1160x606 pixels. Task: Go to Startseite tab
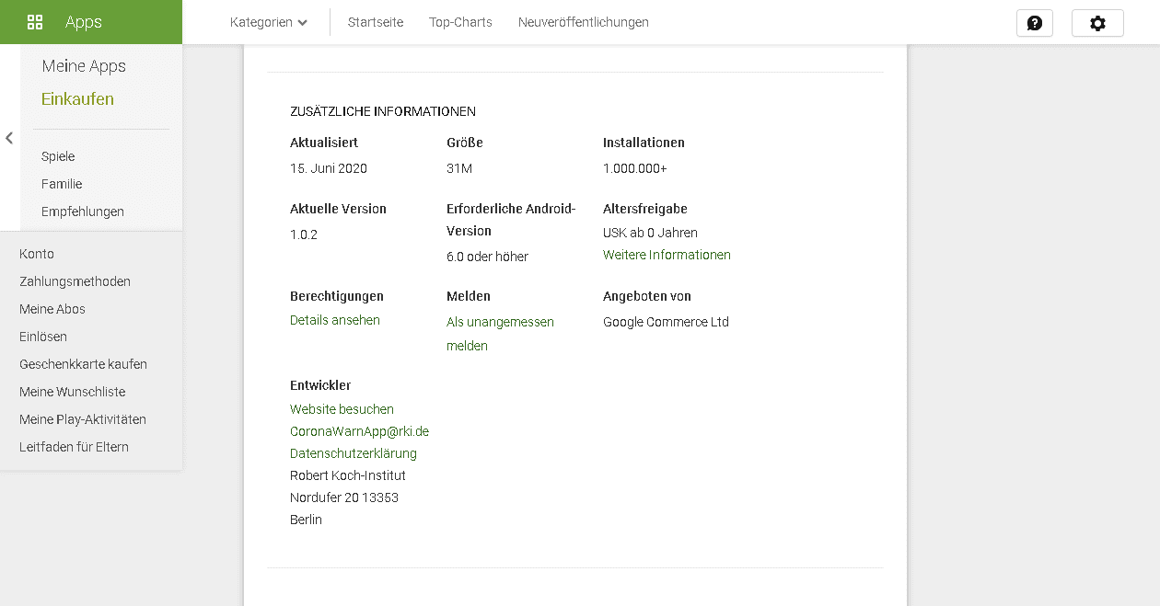(376, 22)
